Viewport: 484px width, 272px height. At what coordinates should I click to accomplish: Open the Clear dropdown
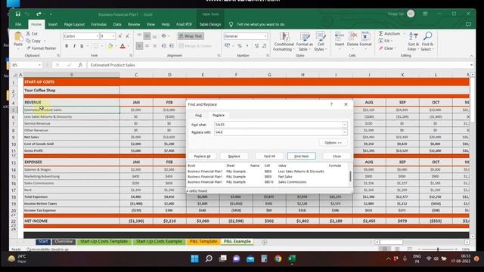[387, 48]
